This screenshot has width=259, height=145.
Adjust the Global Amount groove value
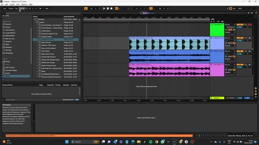pyautogui.click(x=77, y=99)
